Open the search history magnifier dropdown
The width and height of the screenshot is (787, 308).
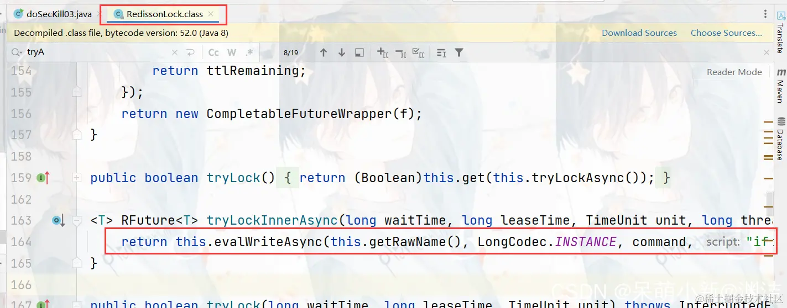pyautogui.click(x=17, y=52)
